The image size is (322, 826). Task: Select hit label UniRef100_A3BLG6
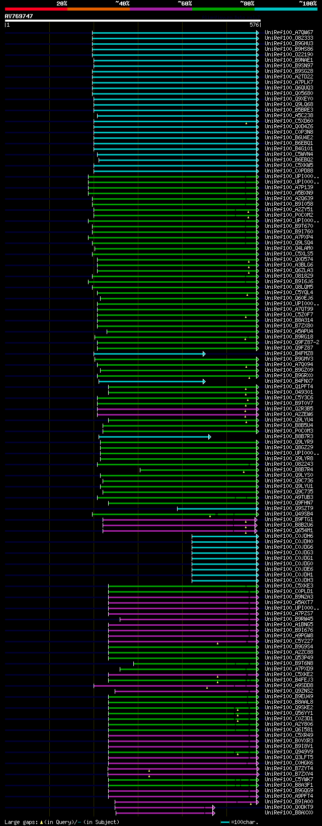coord(289,265)
